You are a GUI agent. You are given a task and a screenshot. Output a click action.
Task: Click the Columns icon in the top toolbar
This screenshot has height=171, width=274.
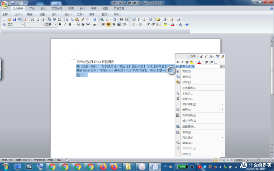tap(121, 19)
